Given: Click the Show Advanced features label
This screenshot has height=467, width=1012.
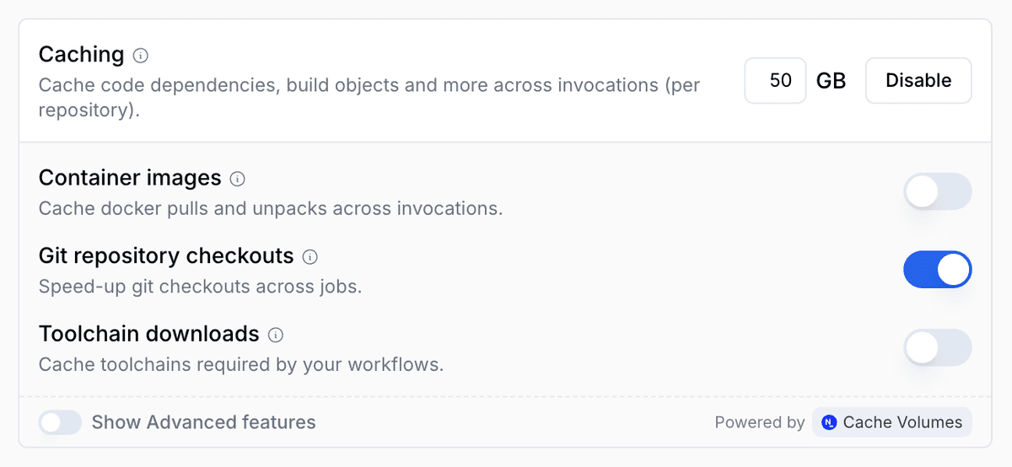Looking at the screenshot, I should pos(203,422).
